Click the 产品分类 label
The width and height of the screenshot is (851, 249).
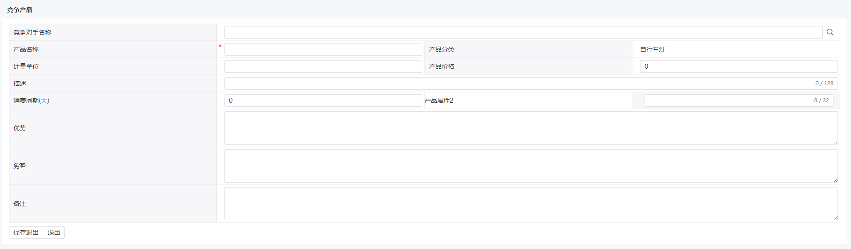(442, 49)
